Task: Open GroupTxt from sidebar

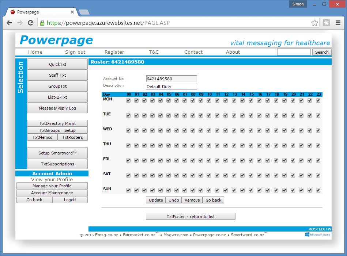Action: pyautogui.click(x=57, y=86)
